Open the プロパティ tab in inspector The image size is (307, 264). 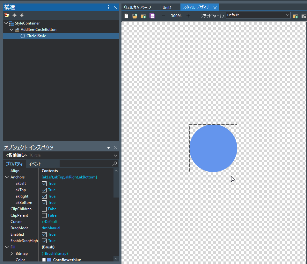click(x=14, y=164)
